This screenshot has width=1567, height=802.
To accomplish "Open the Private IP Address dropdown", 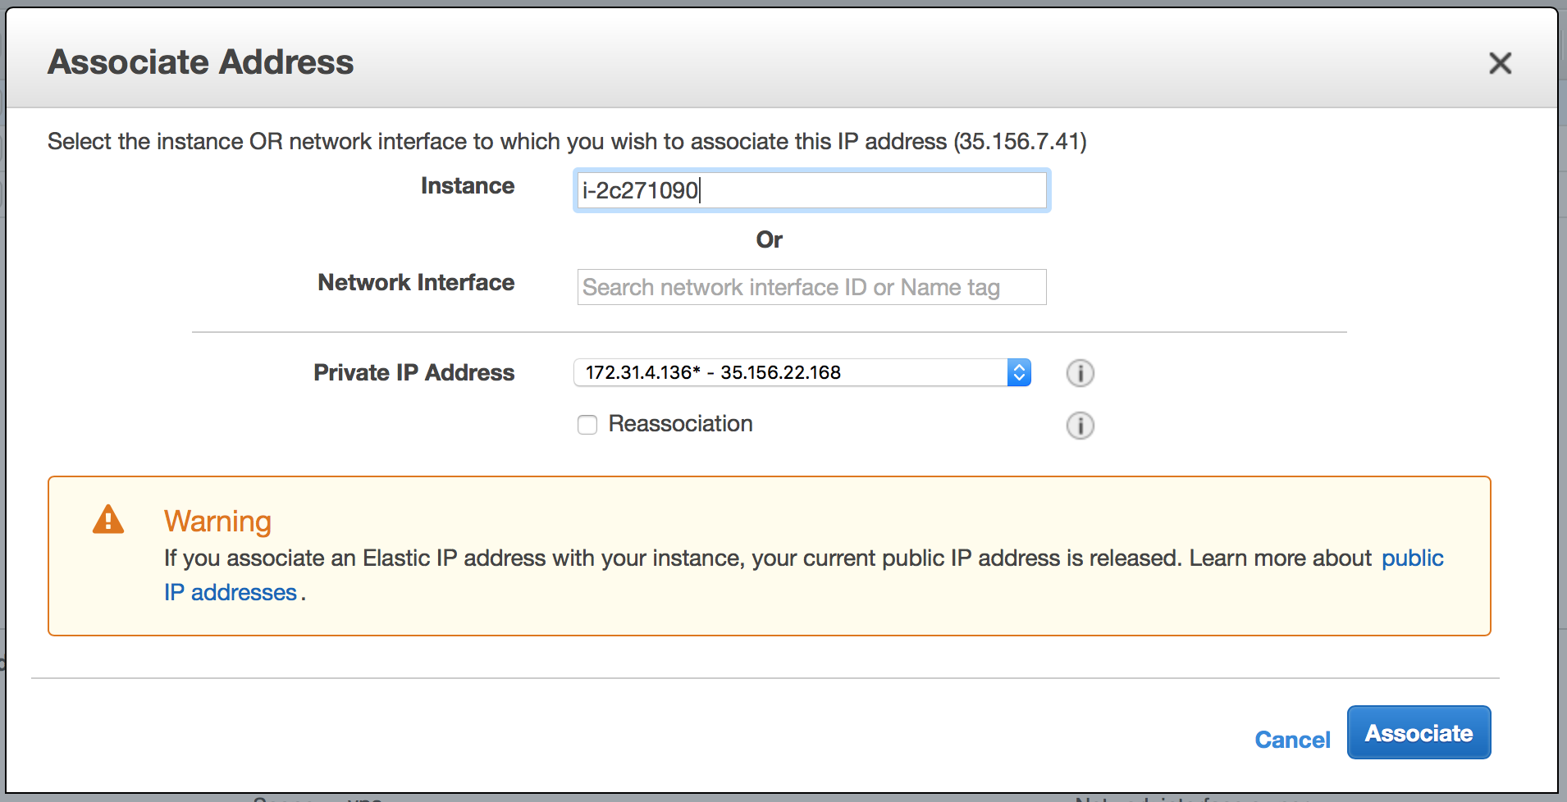I will tap(802, 372).
